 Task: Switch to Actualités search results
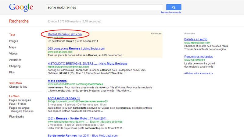point(15,60)
